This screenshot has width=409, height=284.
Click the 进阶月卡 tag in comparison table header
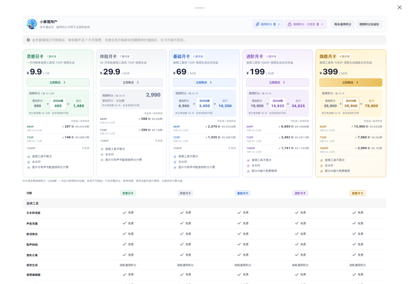[300, 193]
